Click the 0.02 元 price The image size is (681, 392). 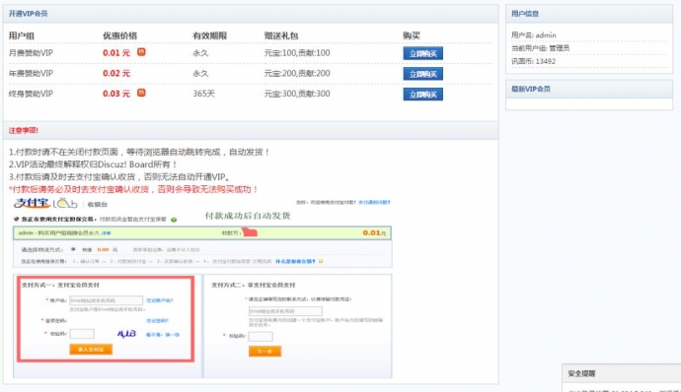pyautogui.click(x=116, y=73)
